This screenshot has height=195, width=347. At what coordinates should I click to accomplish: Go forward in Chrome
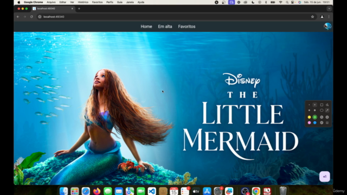pyautogui.click(x=24, y=17)
